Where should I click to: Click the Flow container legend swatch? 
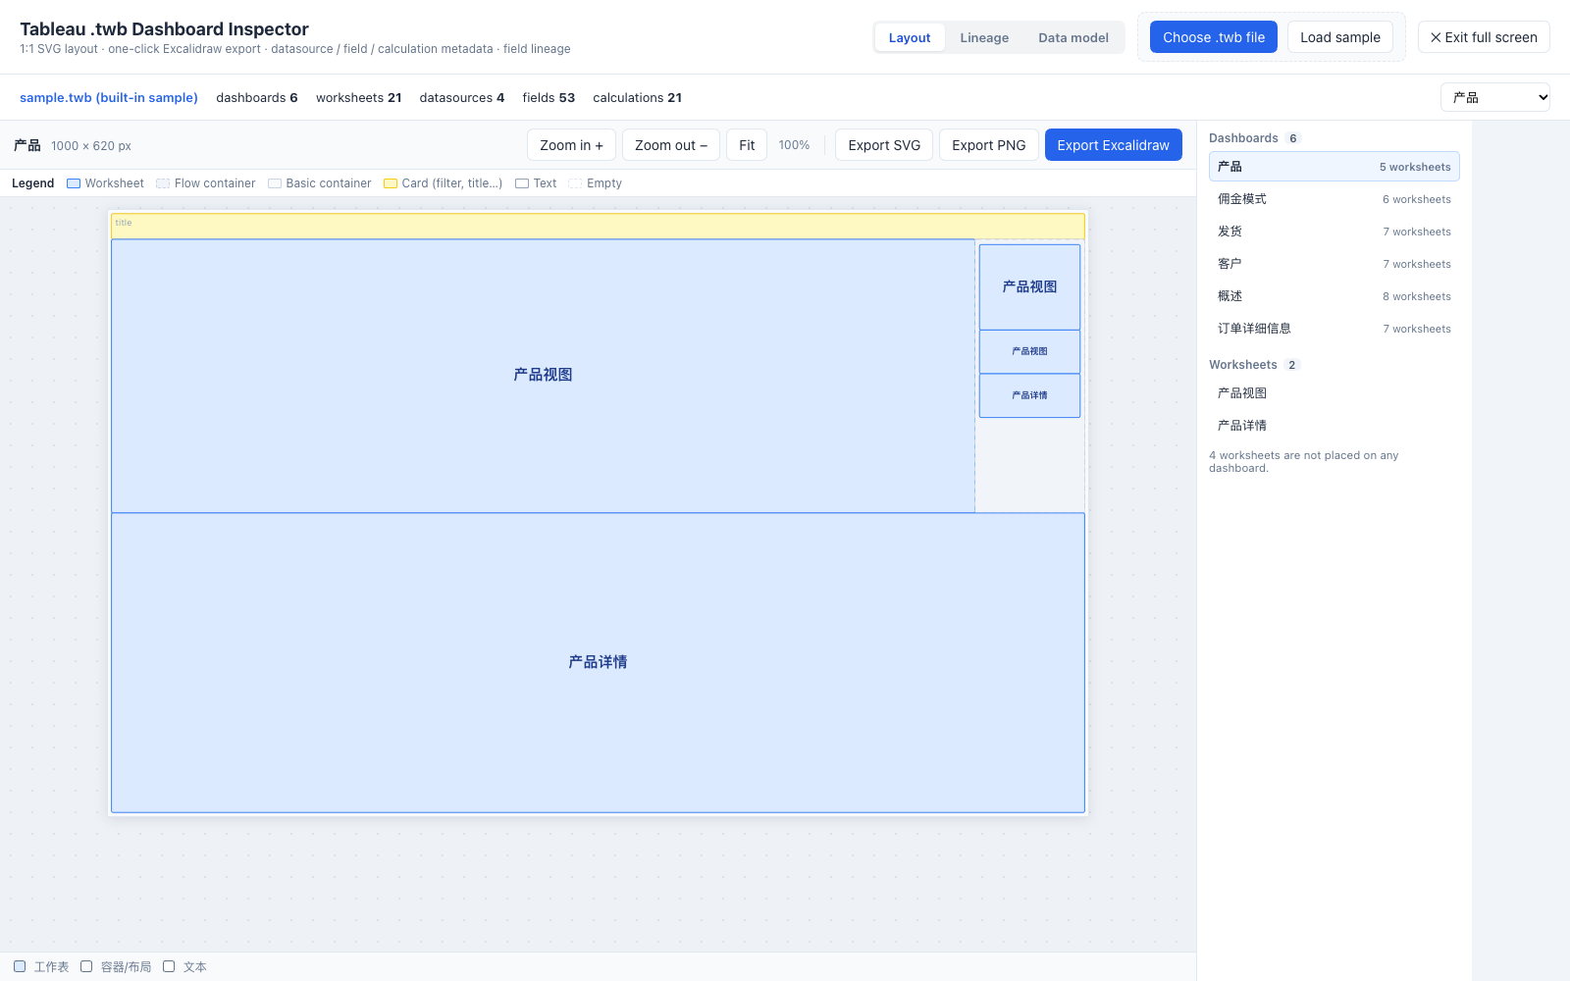[x=163, y=183]
